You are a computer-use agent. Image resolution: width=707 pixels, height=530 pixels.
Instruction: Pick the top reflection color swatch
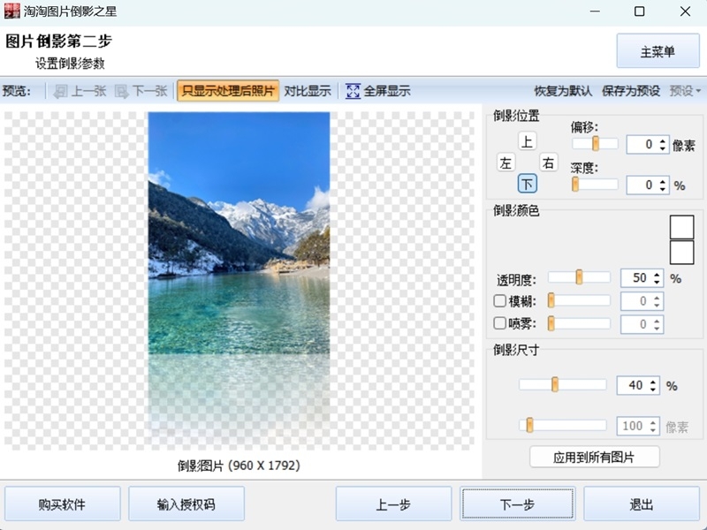coord(681,227)
